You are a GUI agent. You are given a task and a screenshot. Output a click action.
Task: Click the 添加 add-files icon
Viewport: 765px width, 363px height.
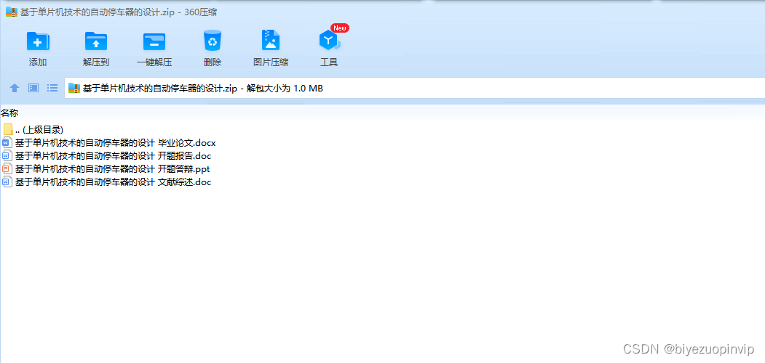pyautogui.click(x=38, y=41)
